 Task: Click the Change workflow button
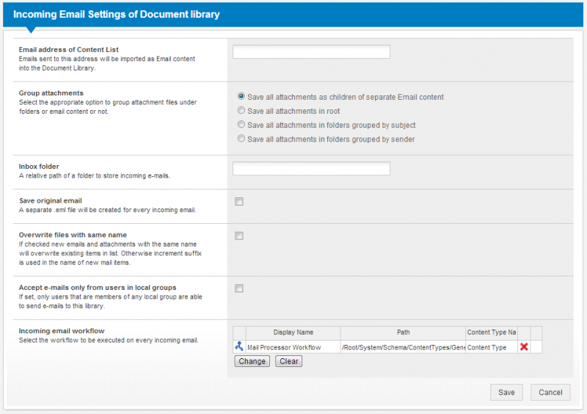(252, 361)
